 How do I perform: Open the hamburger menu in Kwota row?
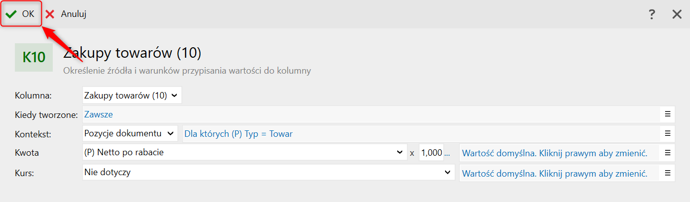pos(668,153)
